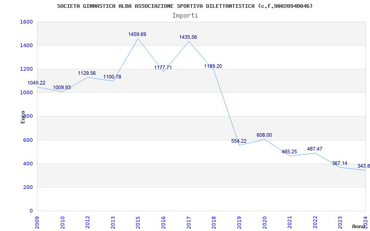Select the 1009.93 value label
The height and width of the screenshot is (231, 370).
(62, 88)
